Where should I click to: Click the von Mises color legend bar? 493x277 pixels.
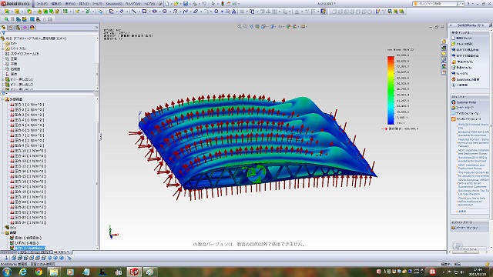coord(391,90)
